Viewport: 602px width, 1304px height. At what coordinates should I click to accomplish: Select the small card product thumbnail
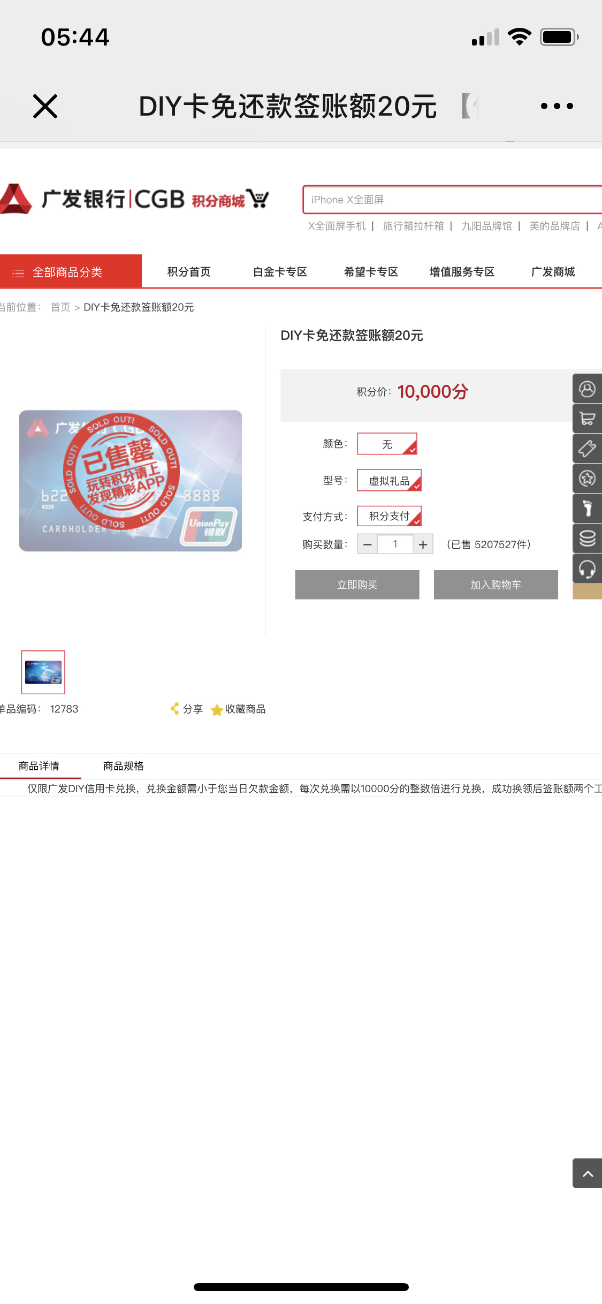[43, 672]
